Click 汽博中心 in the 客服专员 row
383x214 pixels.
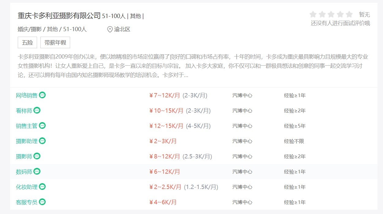(x=242, y=202)
